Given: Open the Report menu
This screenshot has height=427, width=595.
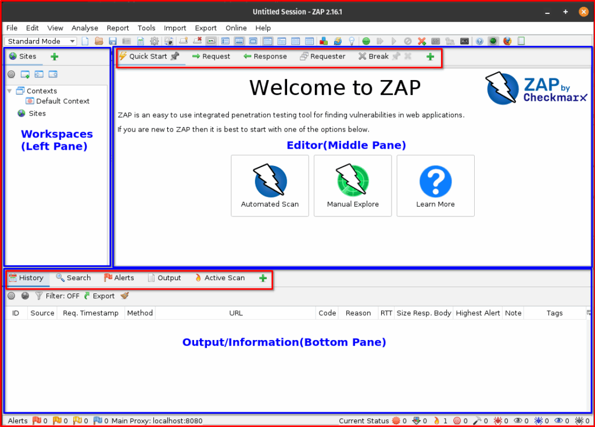Looking at the screenshot, I should [117, 28].
